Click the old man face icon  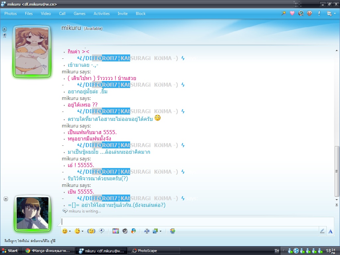point(309,13)
